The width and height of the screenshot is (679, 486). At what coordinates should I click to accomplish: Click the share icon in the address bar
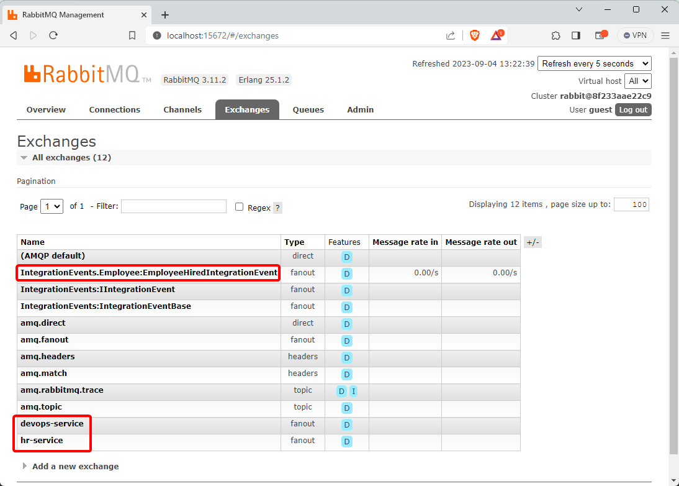click(x=451, y=35)
